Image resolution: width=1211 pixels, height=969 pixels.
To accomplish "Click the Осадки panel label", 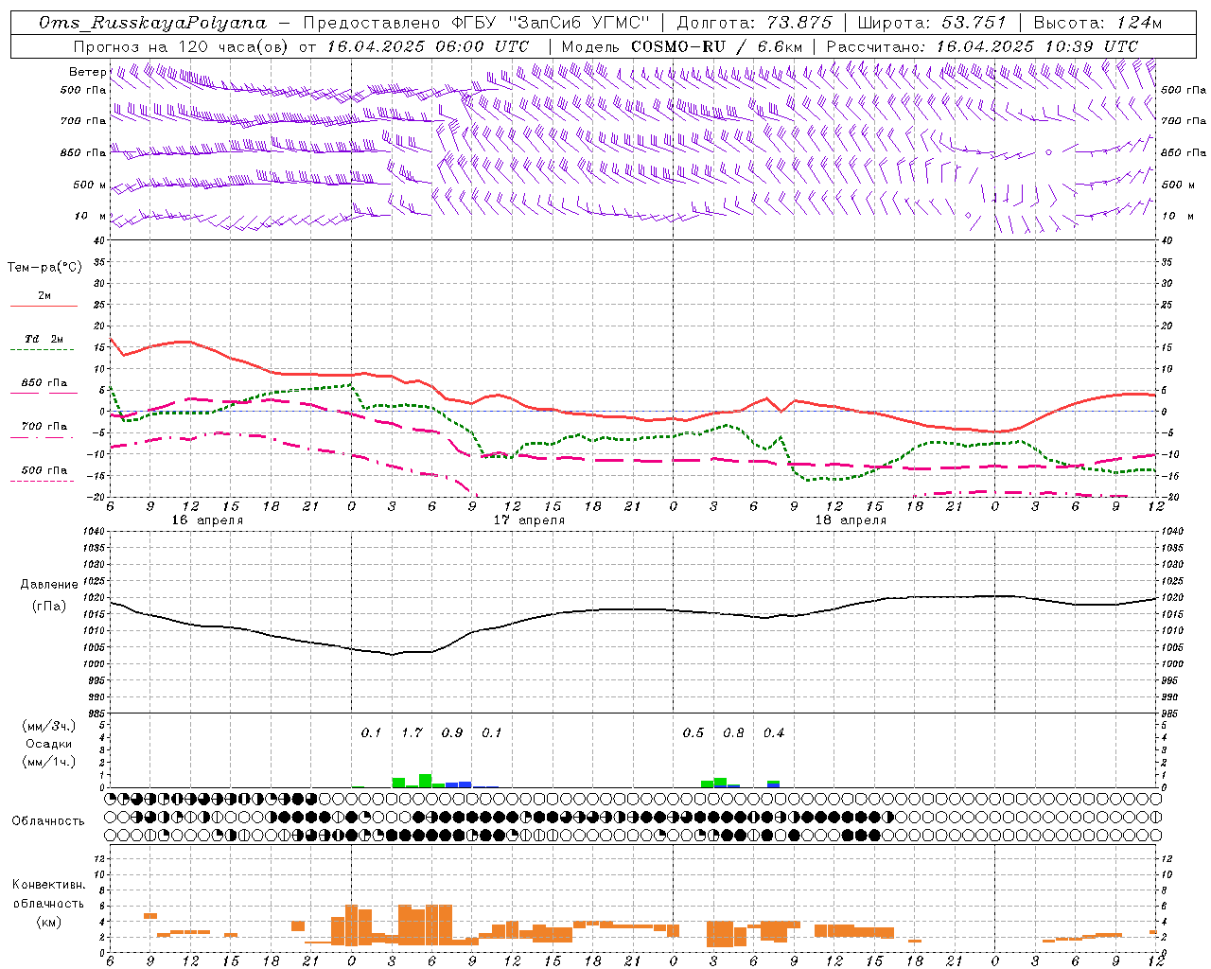I will click(48, 744).
